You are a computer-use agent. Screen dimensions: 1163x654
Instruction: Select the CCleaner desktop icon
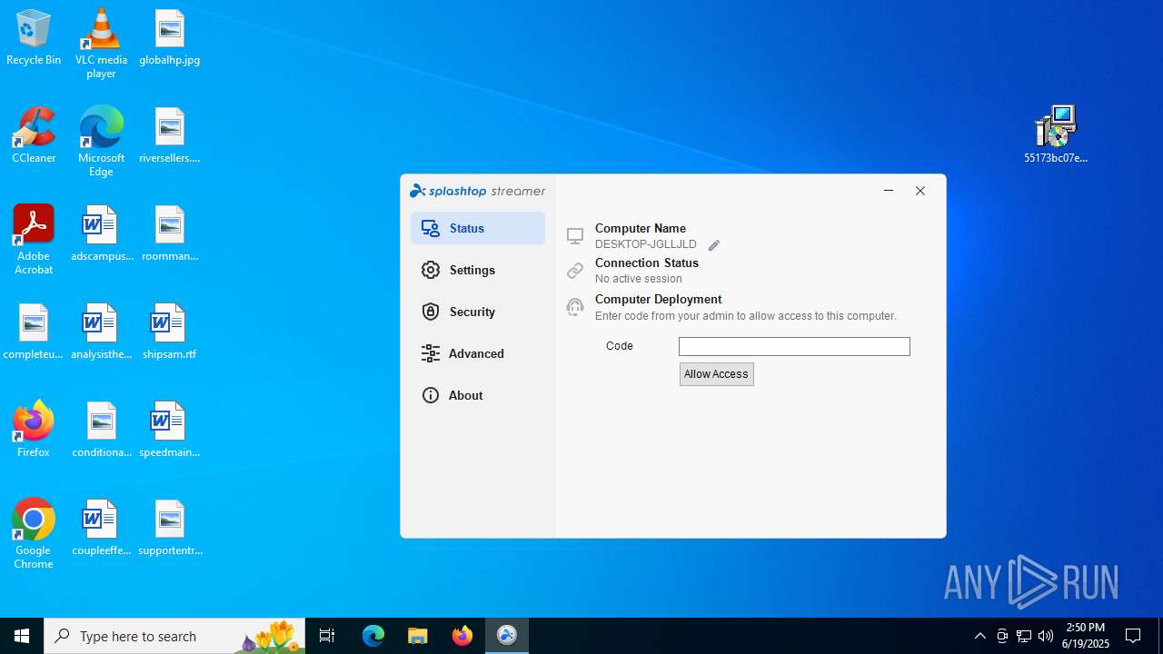coord(34,135)
